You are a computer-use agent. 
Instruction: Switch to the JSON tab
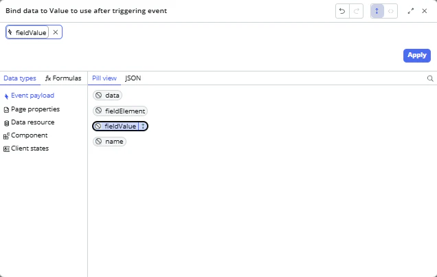133,78
